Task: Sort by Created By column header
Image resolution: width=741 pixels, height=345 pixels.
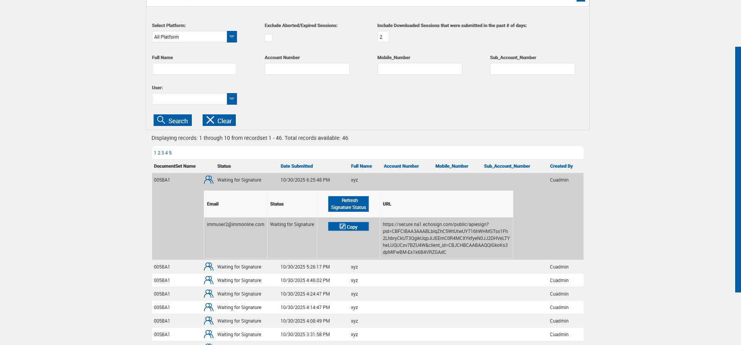Action: [561, 166]
